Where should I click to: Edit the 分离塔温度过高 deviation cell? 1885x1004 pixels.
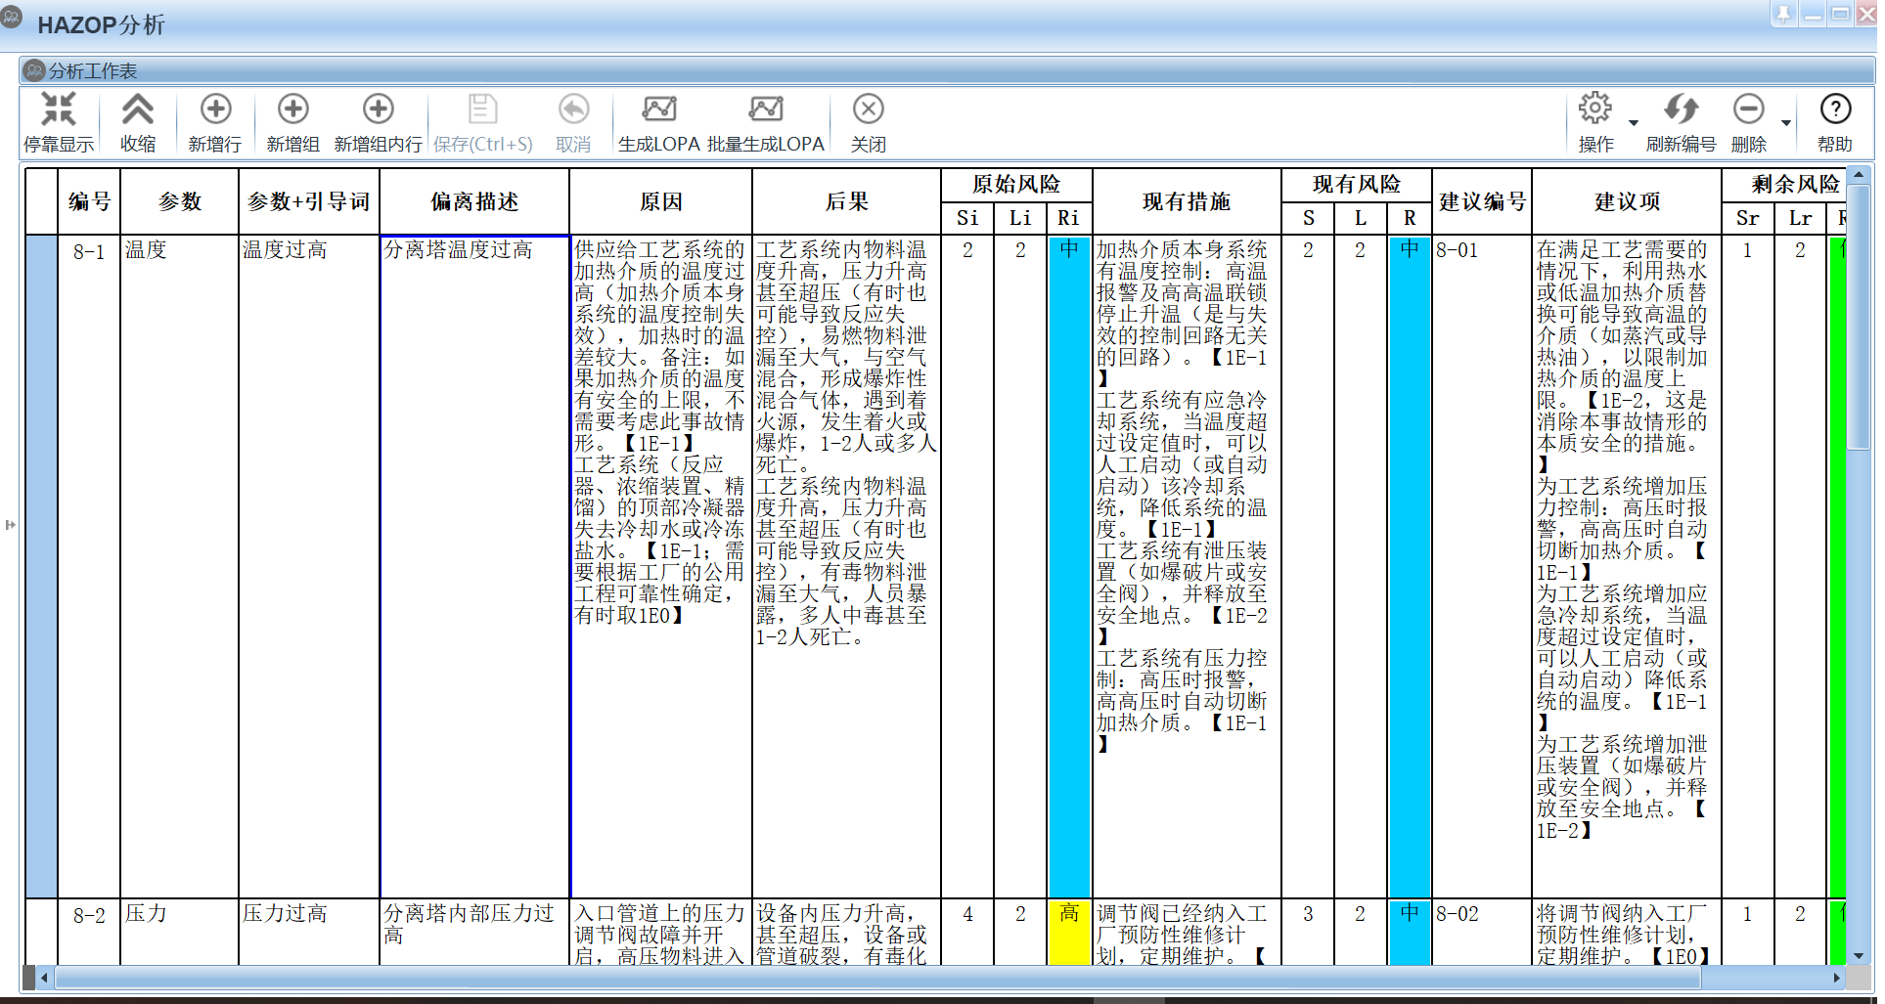474,566
